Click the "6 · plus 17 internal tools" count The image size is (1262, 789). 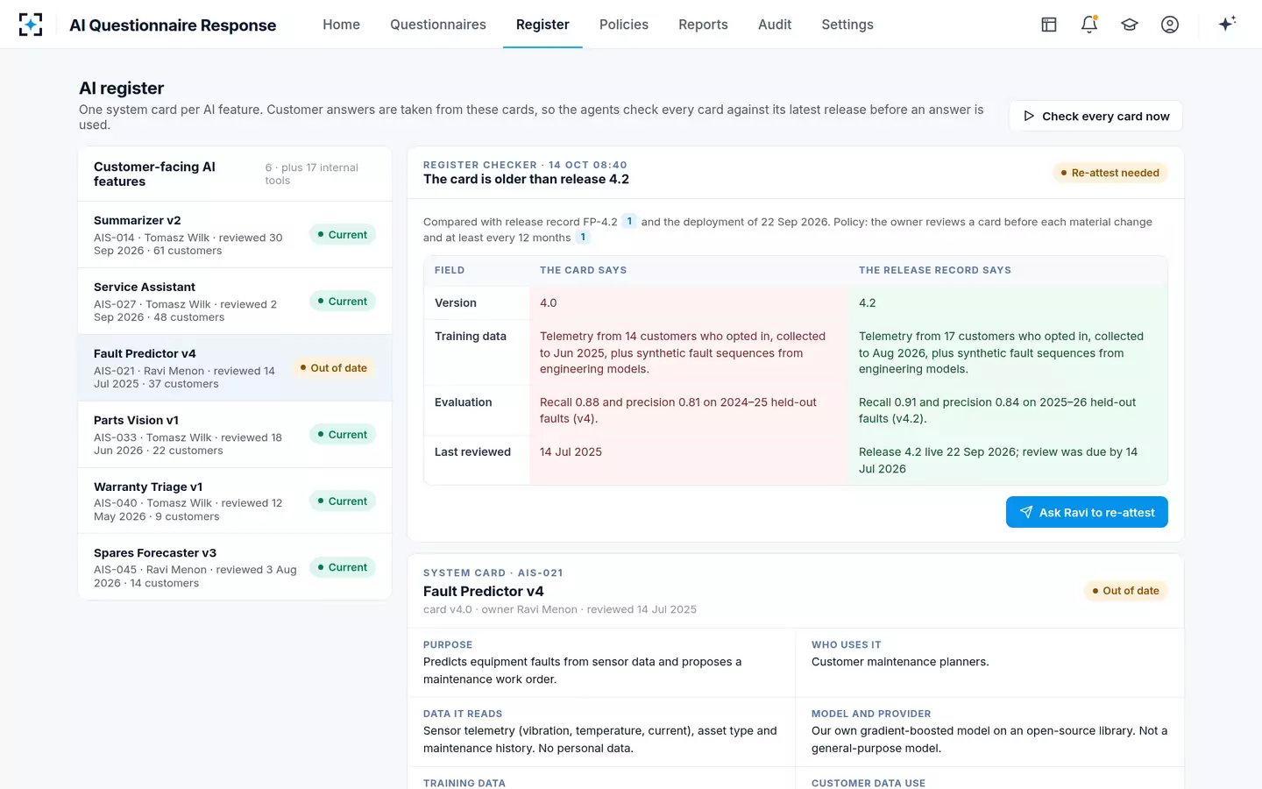312,174
